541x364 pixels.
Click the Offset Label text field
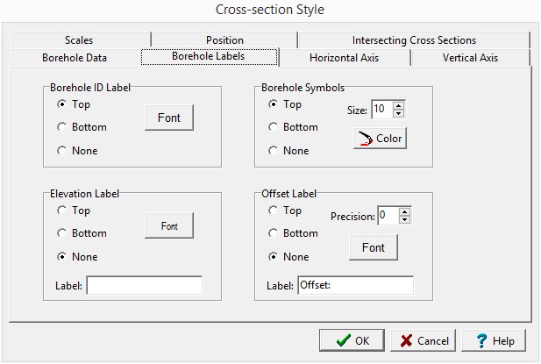(x=354, y=285)
